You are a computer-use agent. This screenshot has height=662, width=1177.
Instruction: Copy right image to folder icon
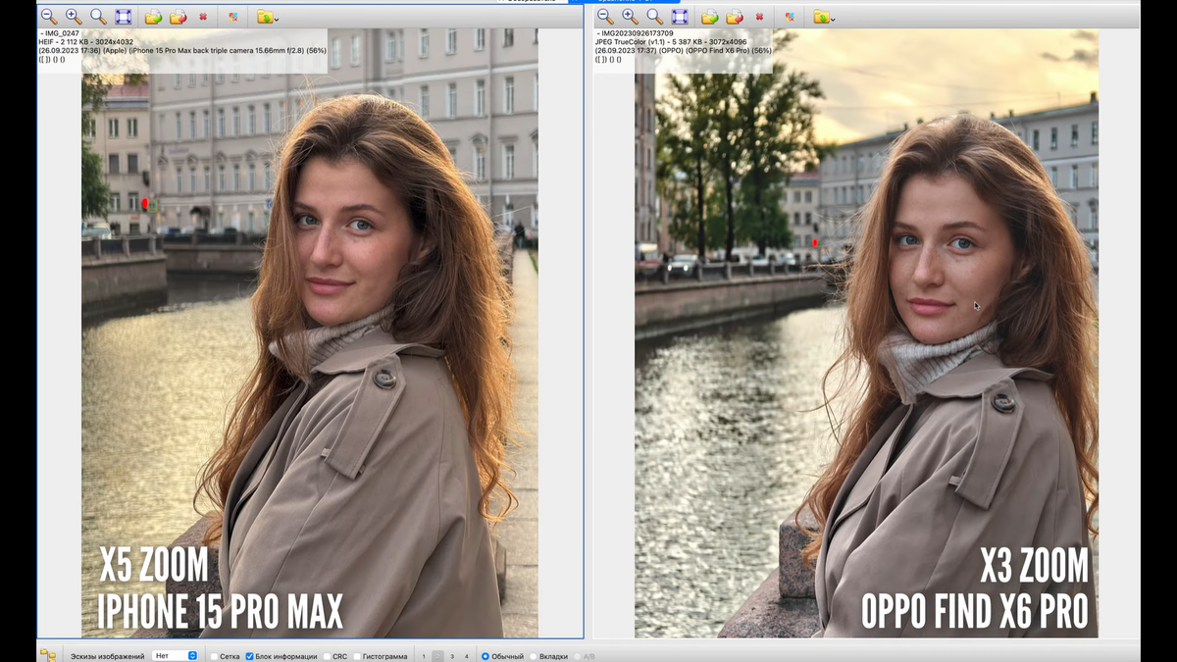(x=709, y=17)
